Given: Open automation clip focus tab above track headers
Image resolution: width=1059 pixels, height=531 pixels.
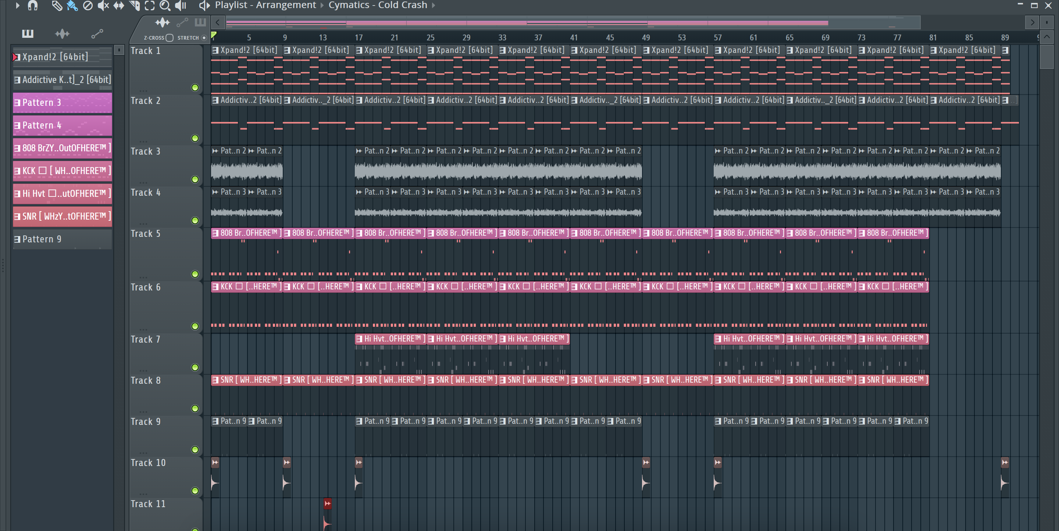Looking at the screenshot, I should pyautogui.click(x=182, y=22).
